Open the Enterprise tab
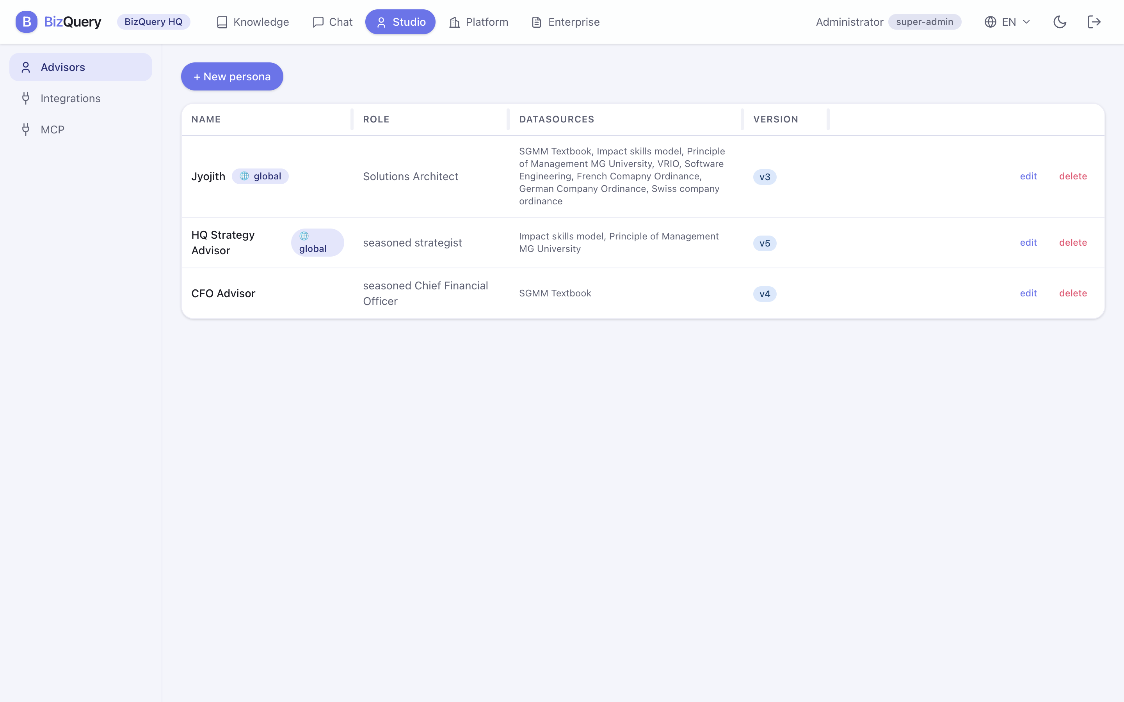This screenshot has height=702, width=1124. [565, 22]
